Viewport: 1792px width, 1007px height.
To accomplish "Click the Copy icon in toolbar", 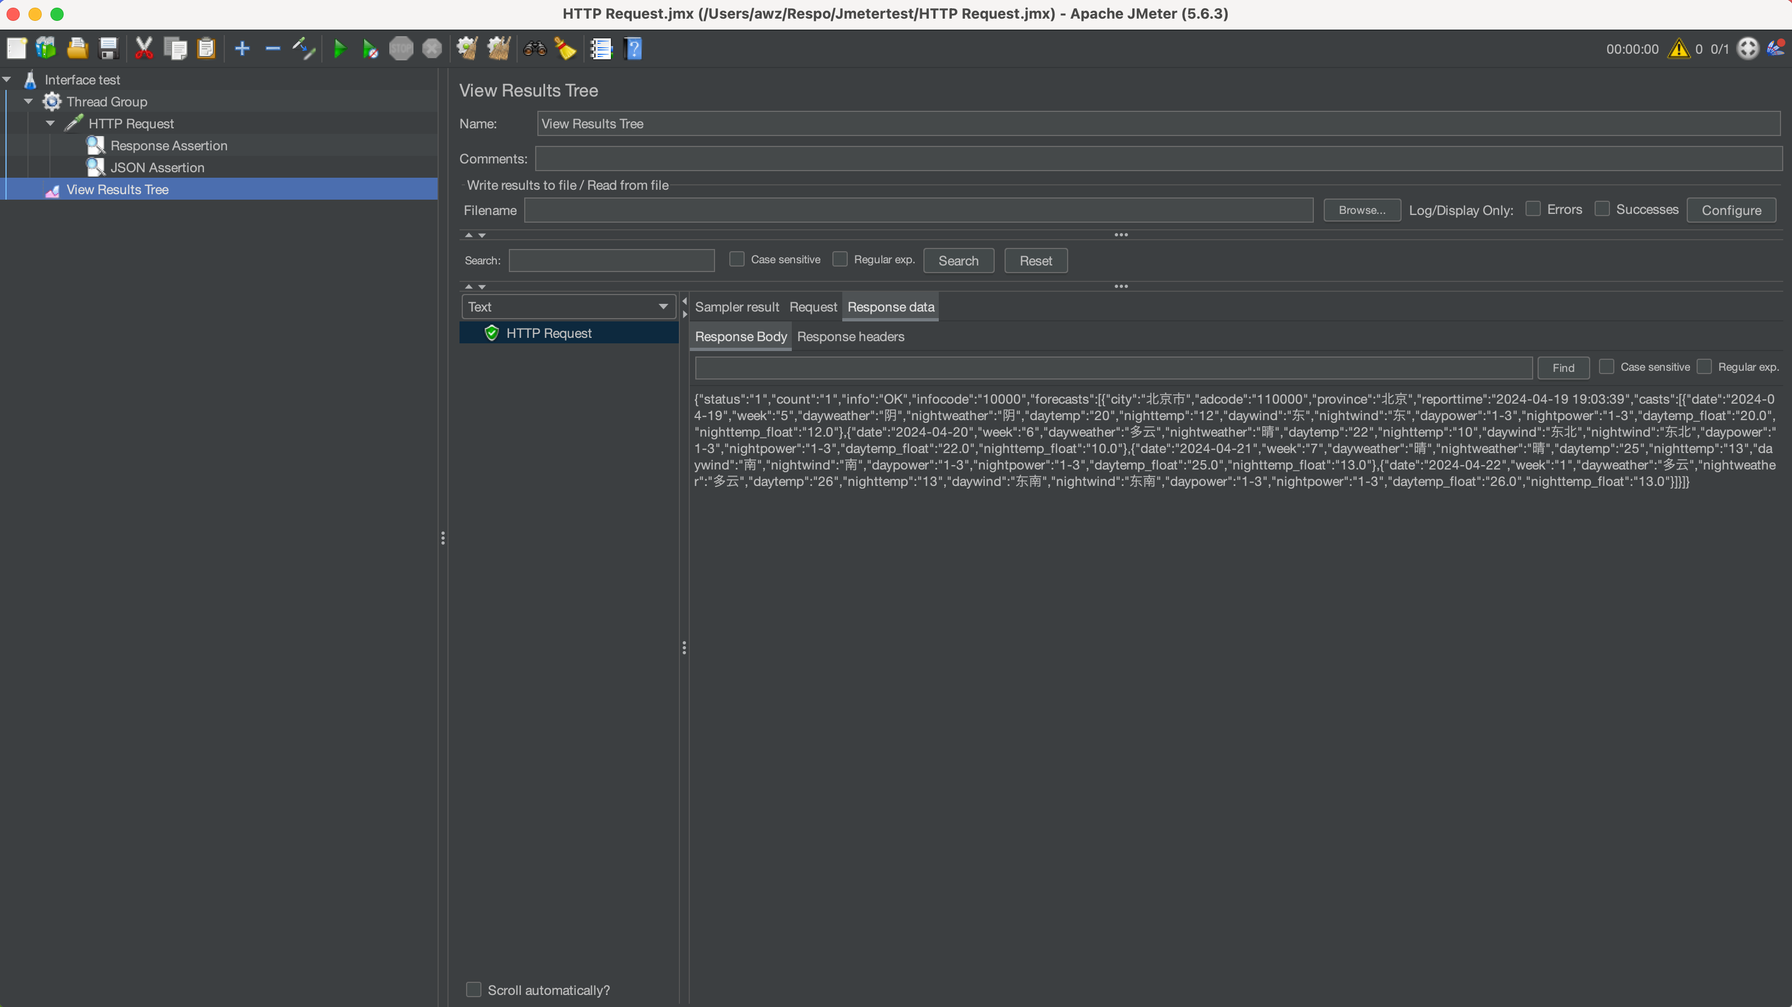I will tap(175, 49).
